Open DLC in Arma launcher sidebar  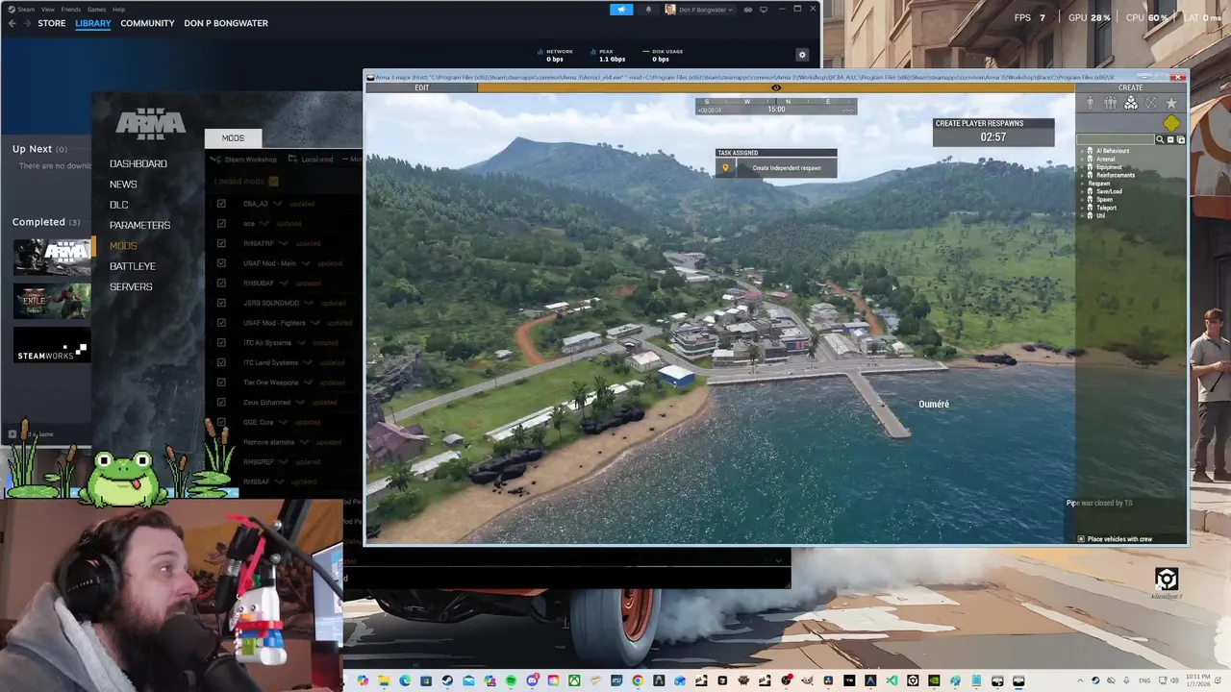[118, 205]
